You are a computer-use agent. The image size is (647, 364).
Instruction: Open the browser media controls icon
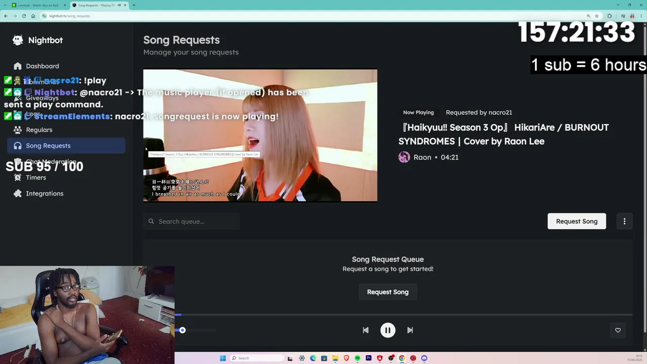tap(624, 16)
